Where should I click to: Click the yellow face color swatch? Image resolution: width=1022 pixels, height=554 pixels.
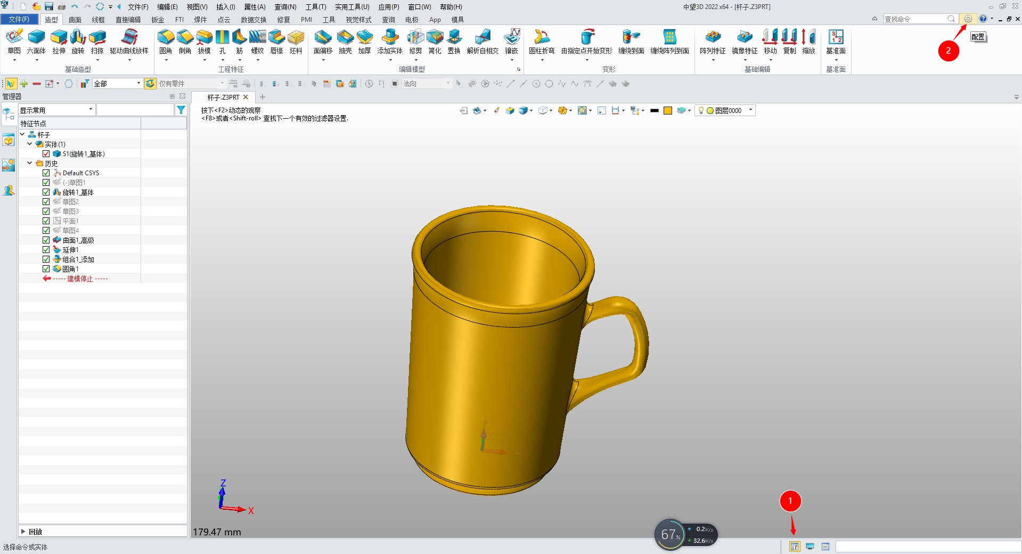pyautogui.click(x=668, y=110)
